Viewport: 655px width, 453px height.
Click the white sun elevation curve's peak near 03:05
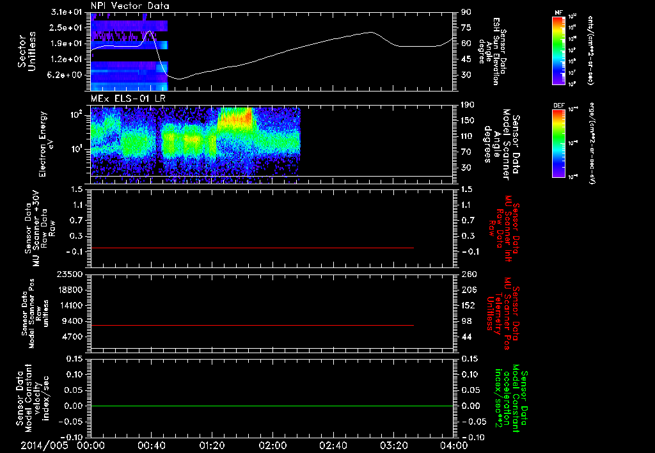coord(370,32)
